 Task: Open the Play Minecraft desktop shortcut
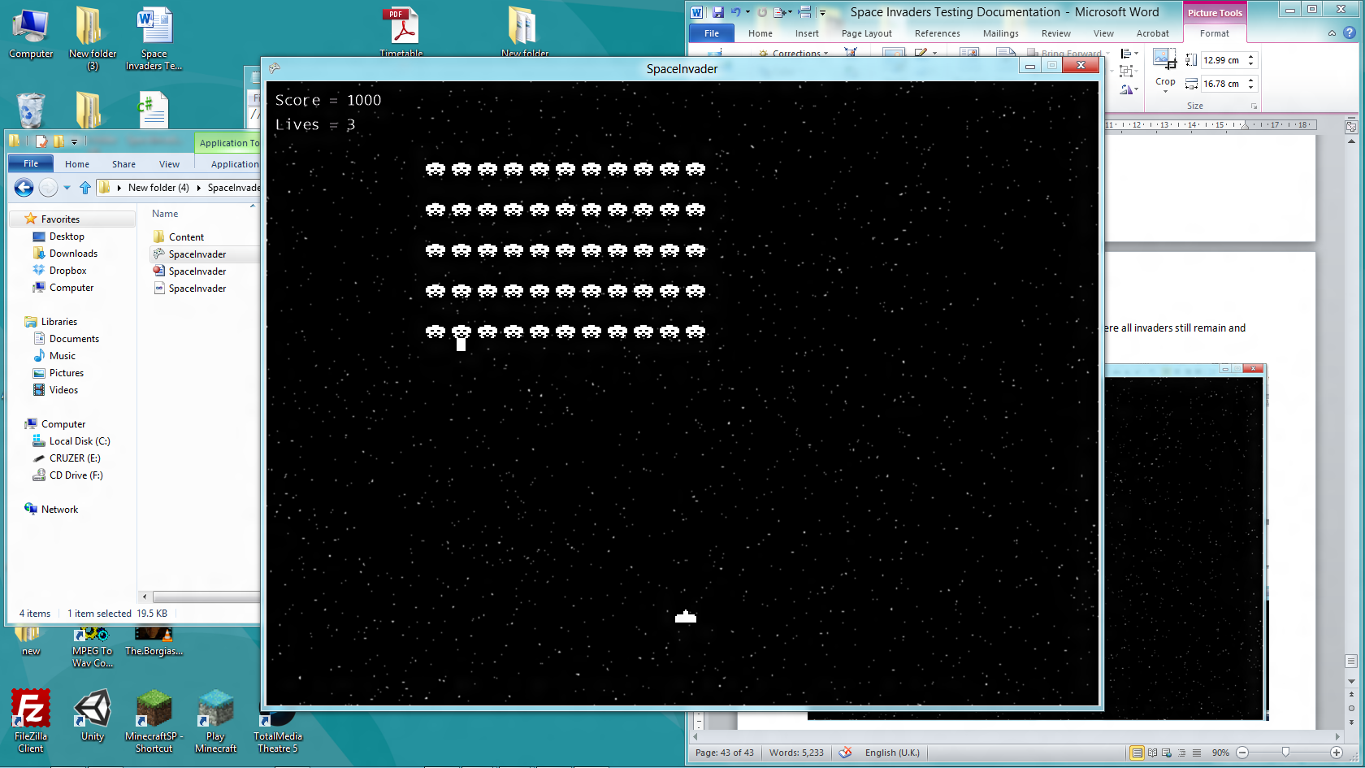click(215, 722)
